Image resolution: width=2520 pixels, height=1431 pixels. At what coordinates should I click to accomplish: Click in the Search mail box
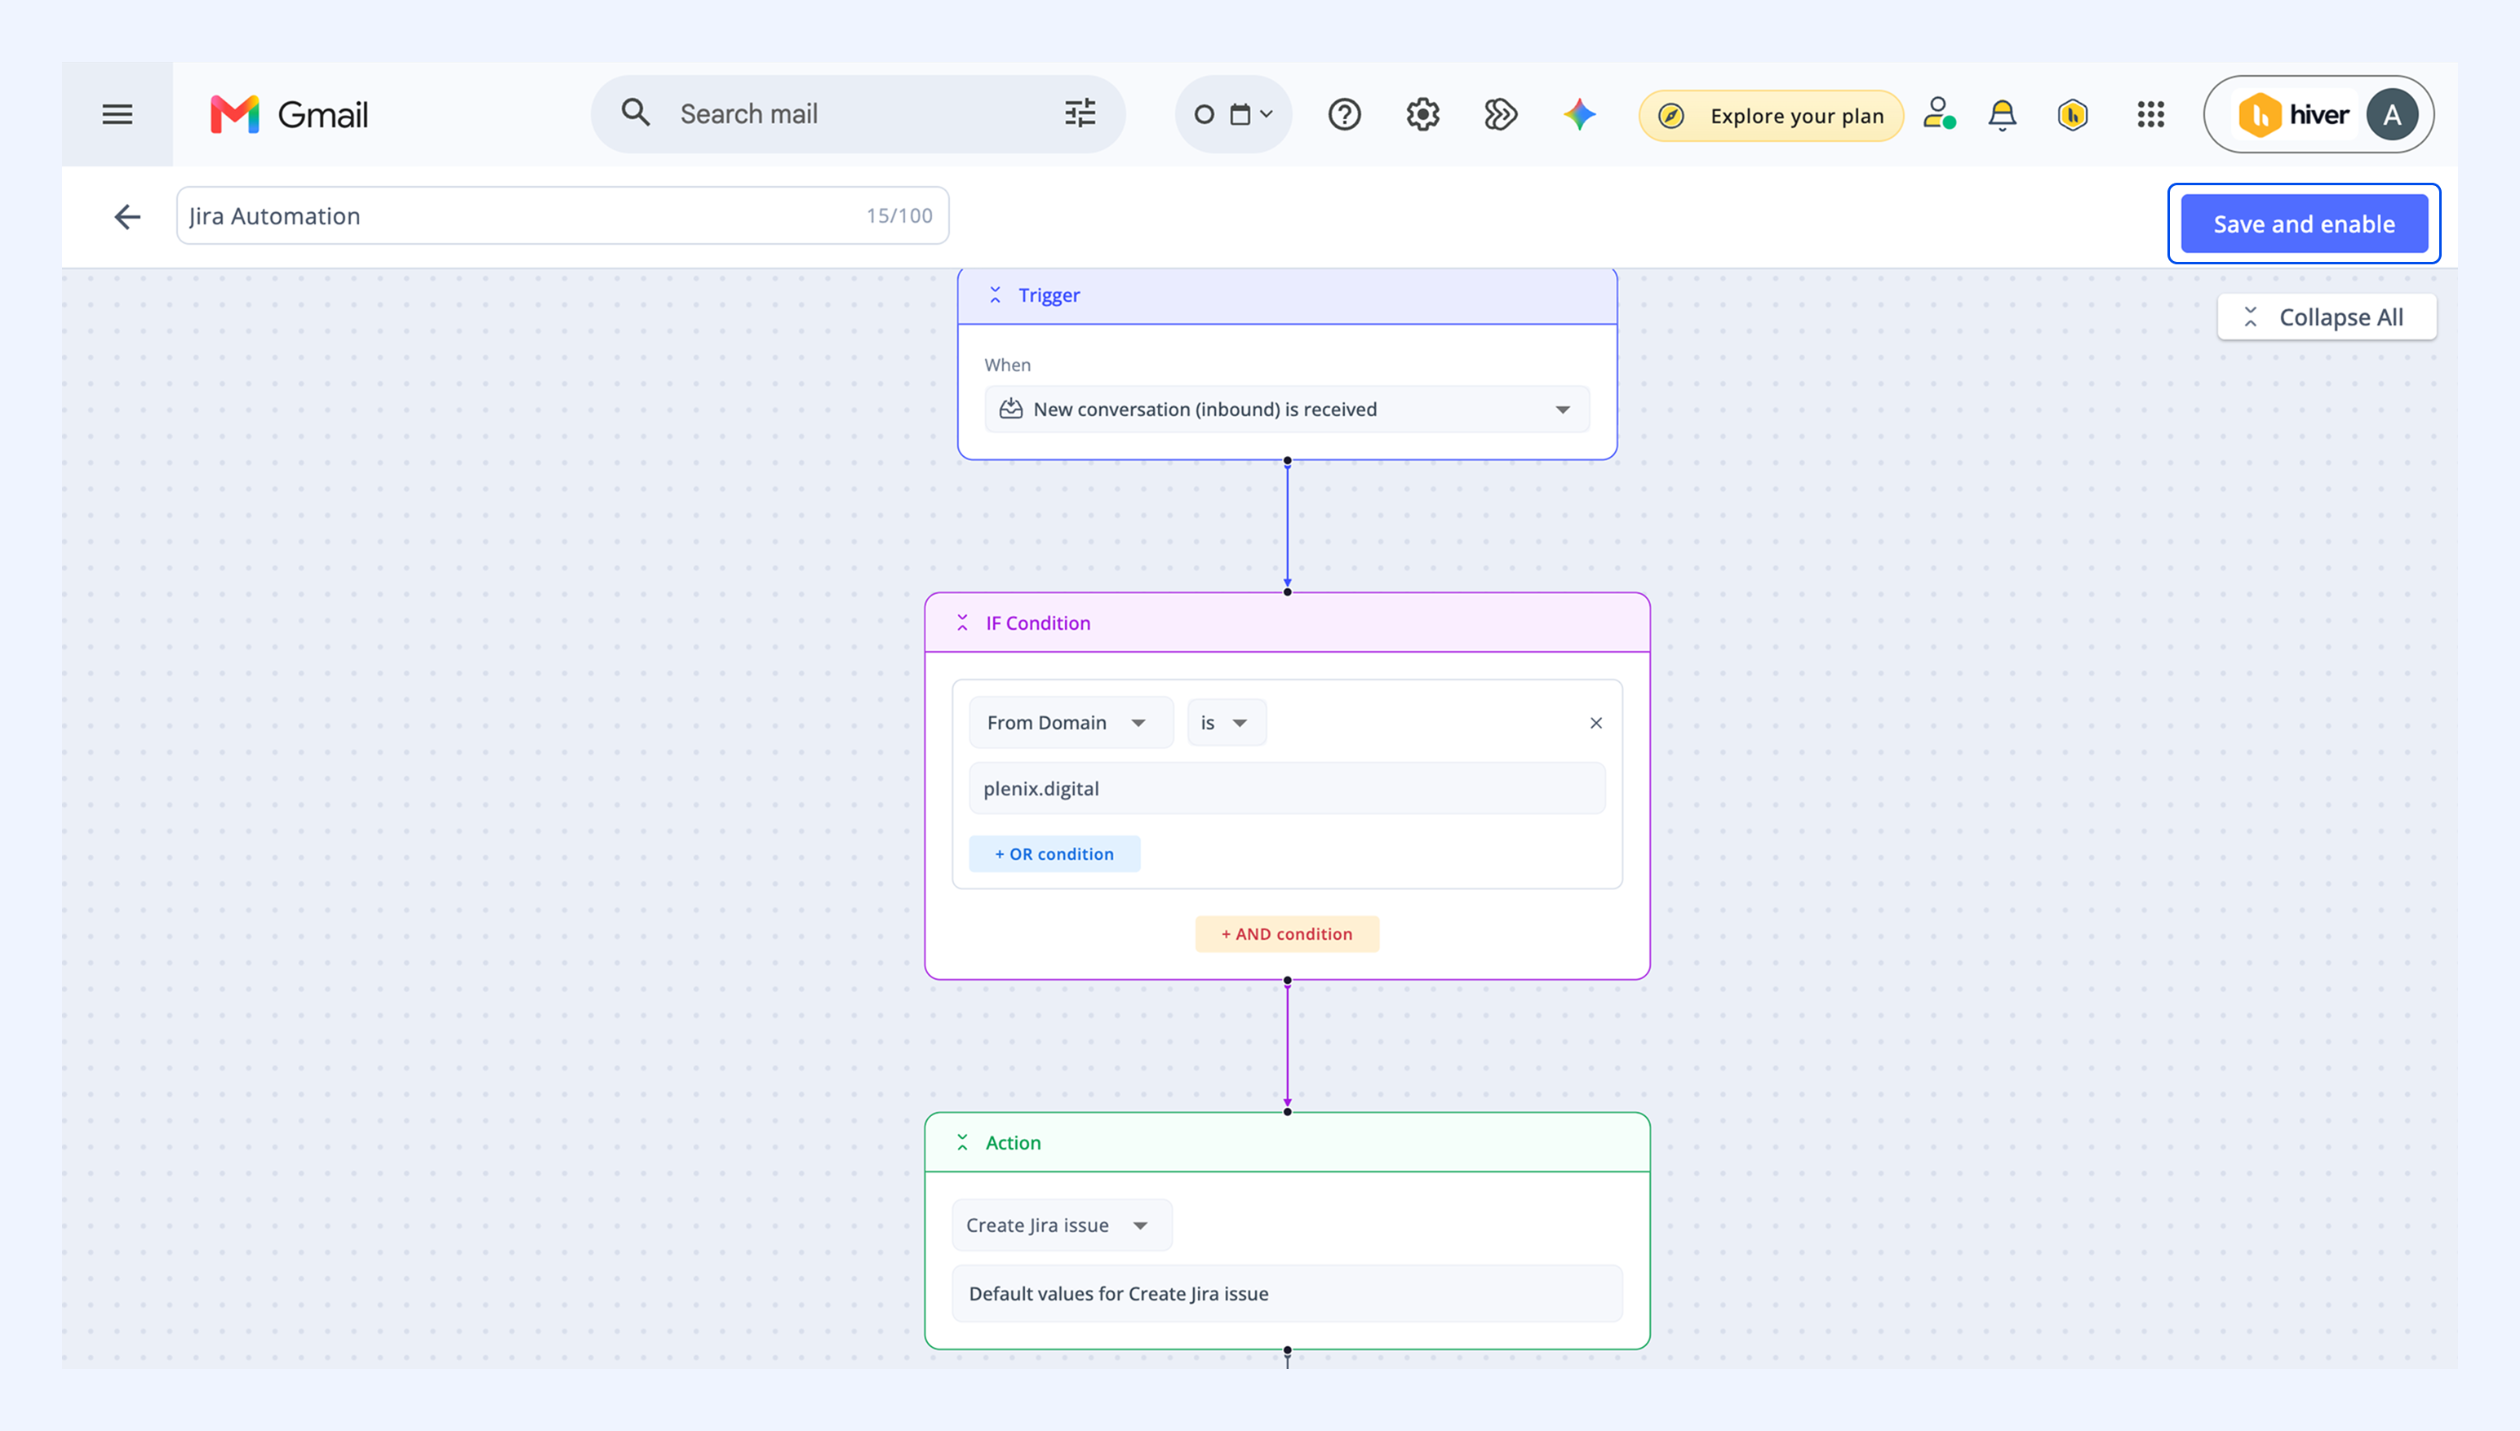[x=857, y=114]
